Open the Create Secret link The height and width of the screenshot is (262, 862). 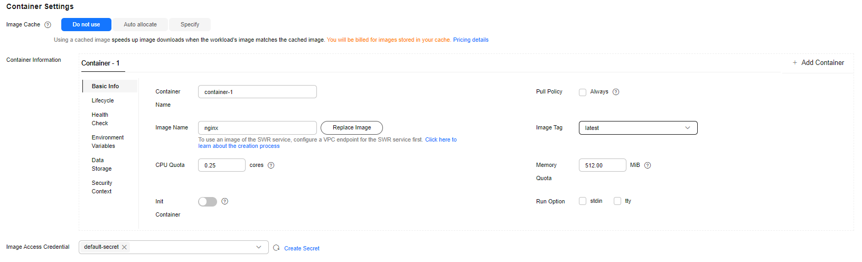(x=302, y=248)
